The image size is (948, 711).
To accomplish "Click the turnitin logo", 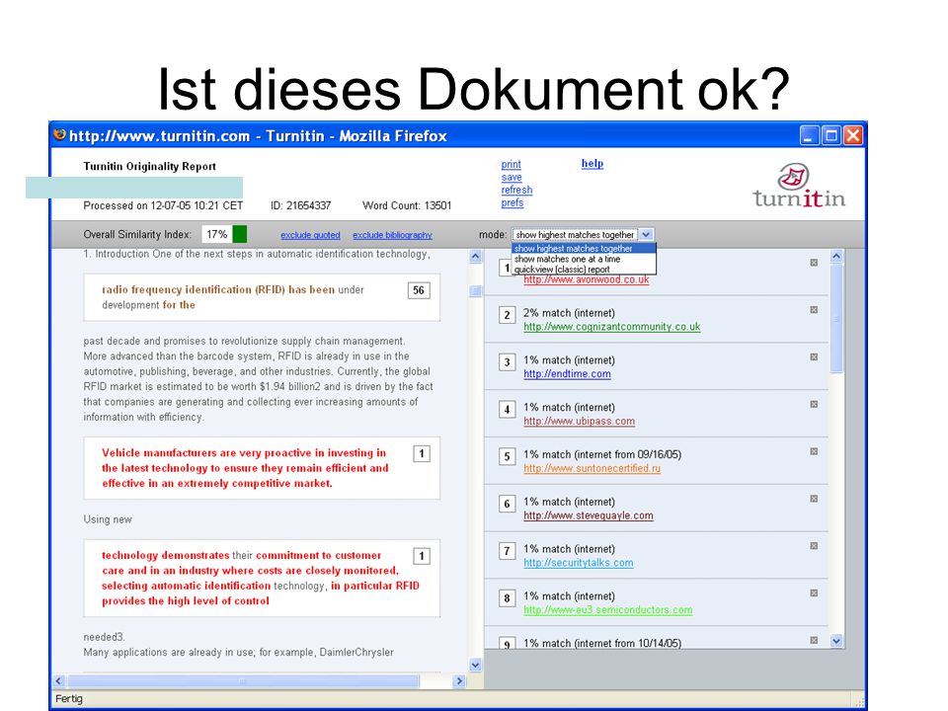I will tap(799, 185).
